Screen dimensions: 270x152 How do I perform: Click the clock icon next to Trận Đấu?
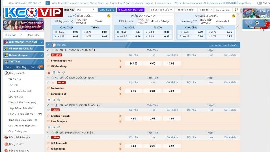tap(53, 45)
